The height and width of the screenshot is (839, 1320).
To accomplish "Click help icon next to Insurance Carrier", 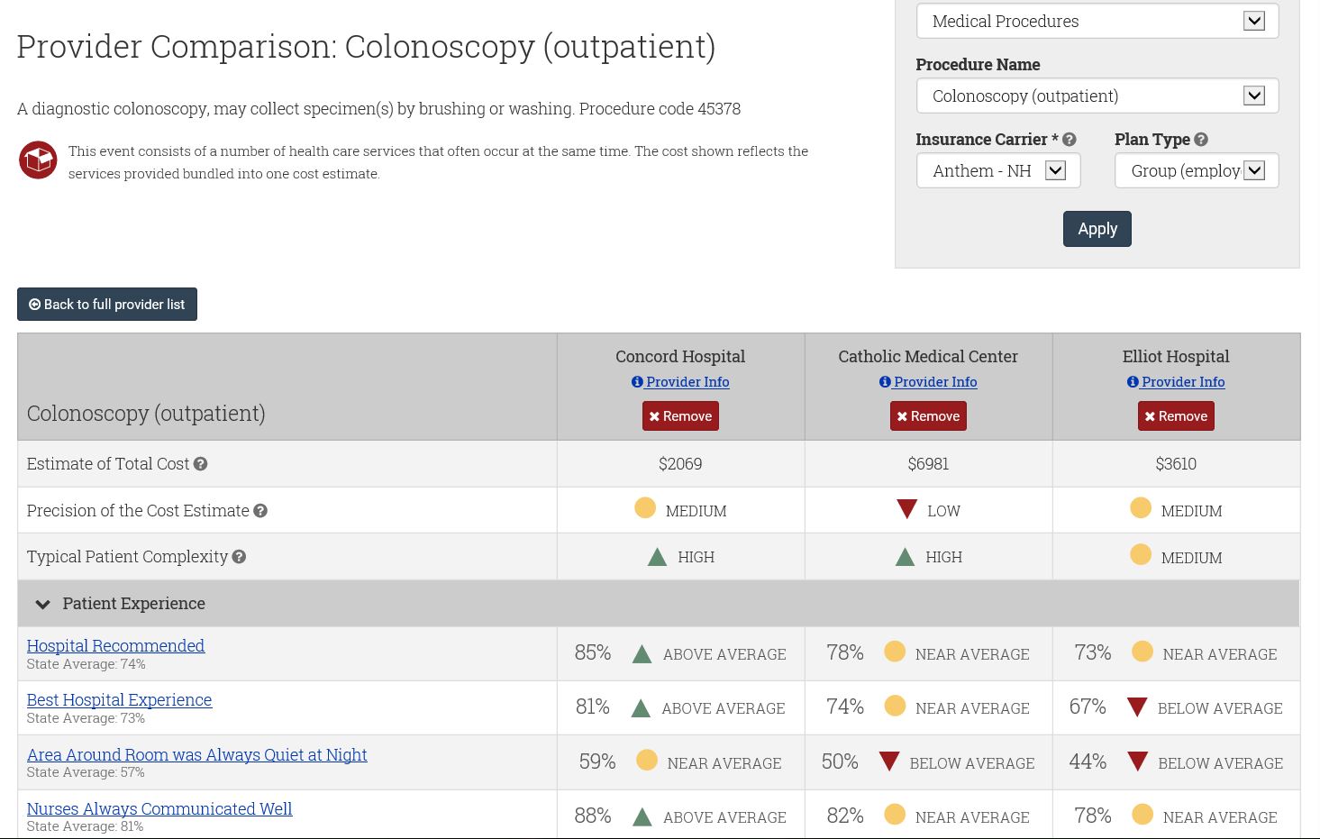I will tap(1070, 140).
